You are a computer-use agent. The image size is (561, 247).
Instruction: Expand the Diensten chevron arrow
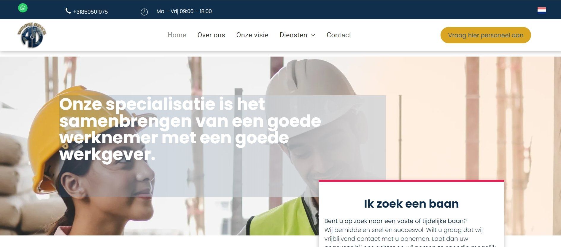pos(313,35)
